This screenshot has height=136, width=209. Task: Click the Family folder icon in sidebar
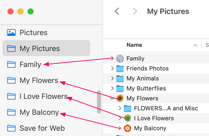pos(11,65)
